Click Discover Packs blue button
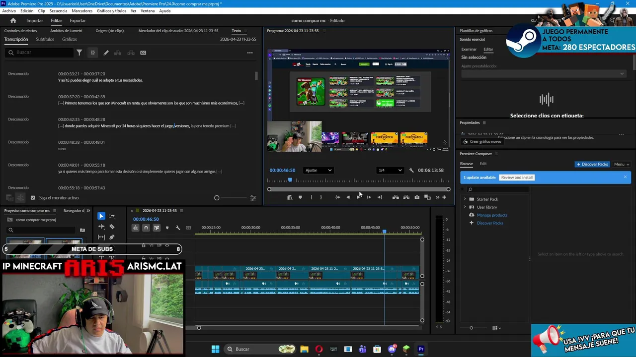The width and height of the screenshot is (636, 357). click(x=592, y=164)
